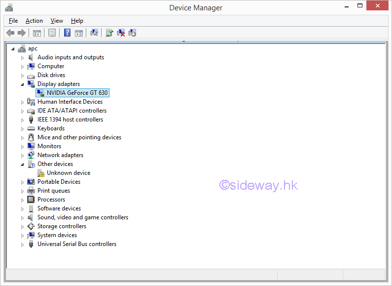This screenshot has width=392, height=286.
Task: Expand the Universal Serial Bus controllers node
Action: pyautogui.click(x=22, y=245)
